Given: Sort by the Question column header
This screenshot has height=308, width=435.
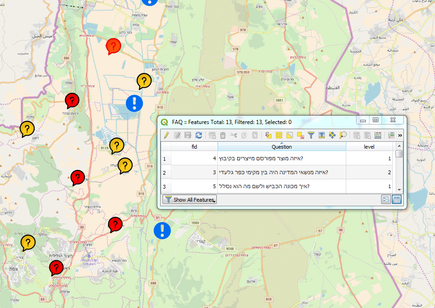Looking at the screenshot, I should [x=282, y=147].
